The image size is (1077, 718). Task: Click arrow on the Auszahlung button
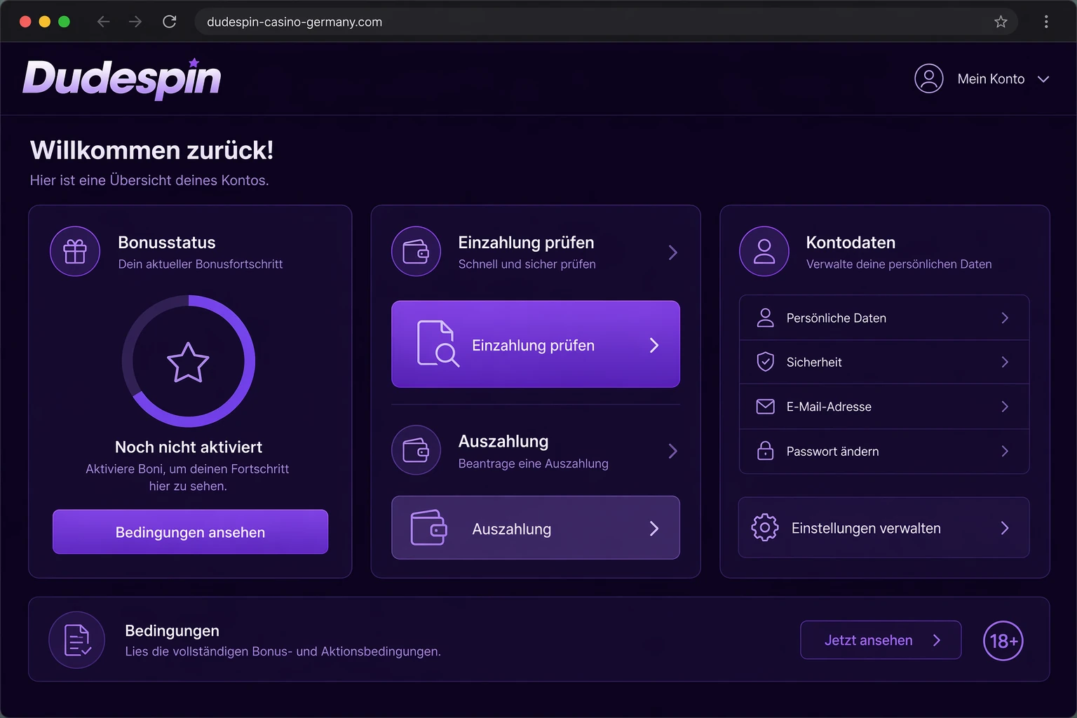coord(654,529)
